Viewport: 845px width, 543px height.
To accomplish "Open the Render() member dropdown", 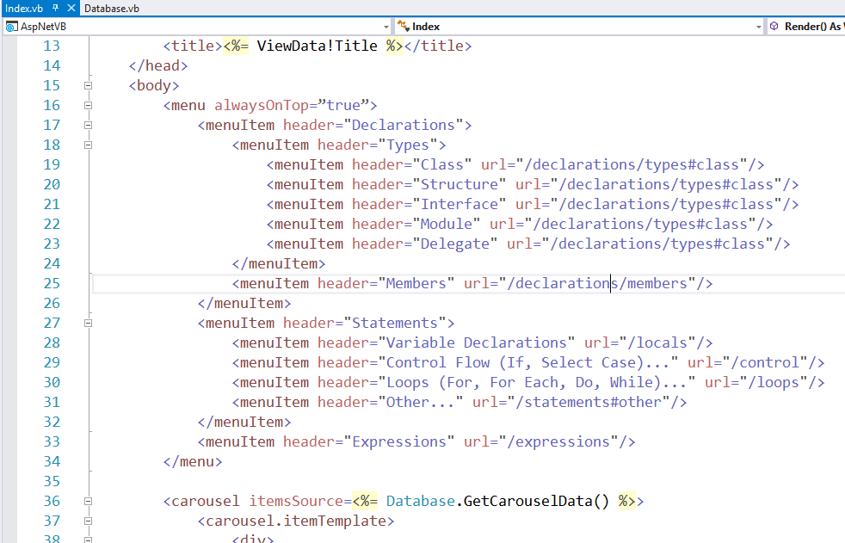I will pos(813,27).
